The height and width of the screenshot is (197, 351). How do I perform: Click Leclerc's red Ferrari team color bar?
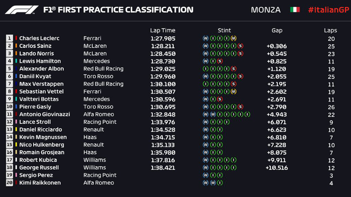point(16,38)
